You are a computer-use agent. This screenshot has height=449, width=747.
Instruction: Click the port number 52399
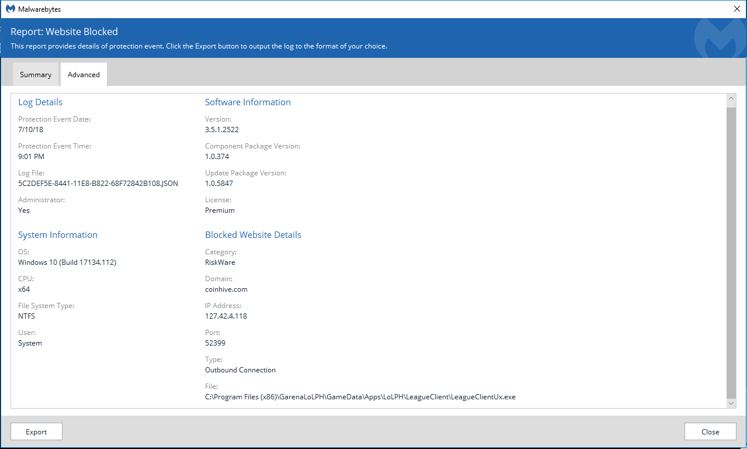(215, 343)
